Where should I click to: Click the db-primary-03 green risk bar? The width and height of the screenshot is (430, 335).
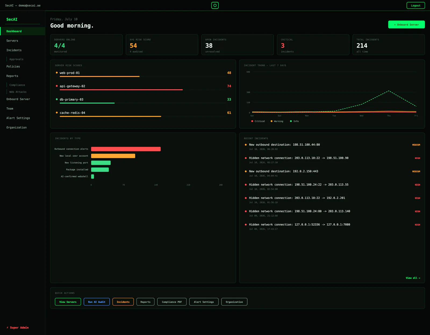pyautogui.click(x=87, y=103)
